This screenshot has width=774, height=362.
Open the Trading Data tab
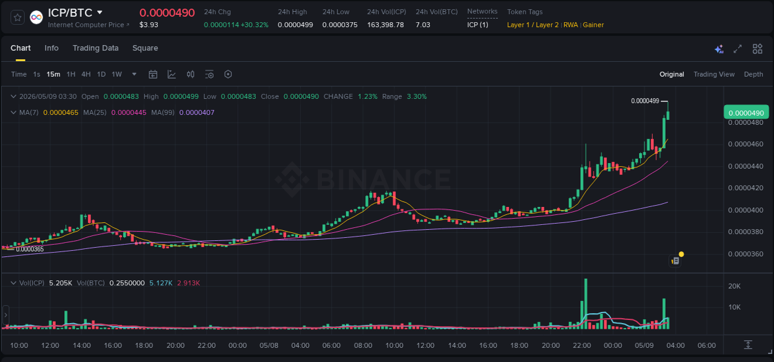pos(95,48)
